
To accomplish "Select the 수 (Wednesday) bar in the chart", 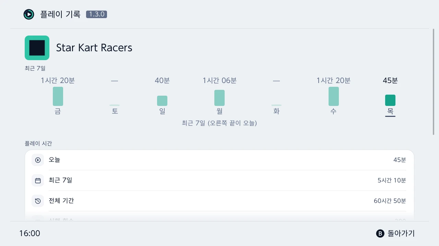I will click(x=334, y=96).
